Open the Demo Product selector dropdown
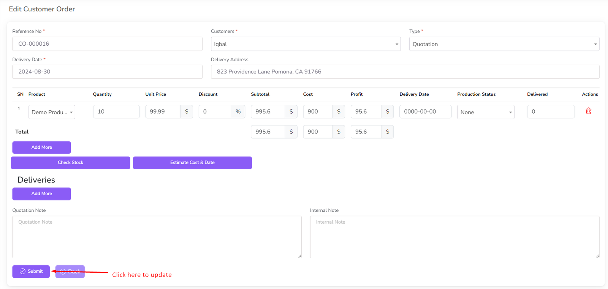Image resolution: width=608 pixels, height=289 pixels. (52, 112)
